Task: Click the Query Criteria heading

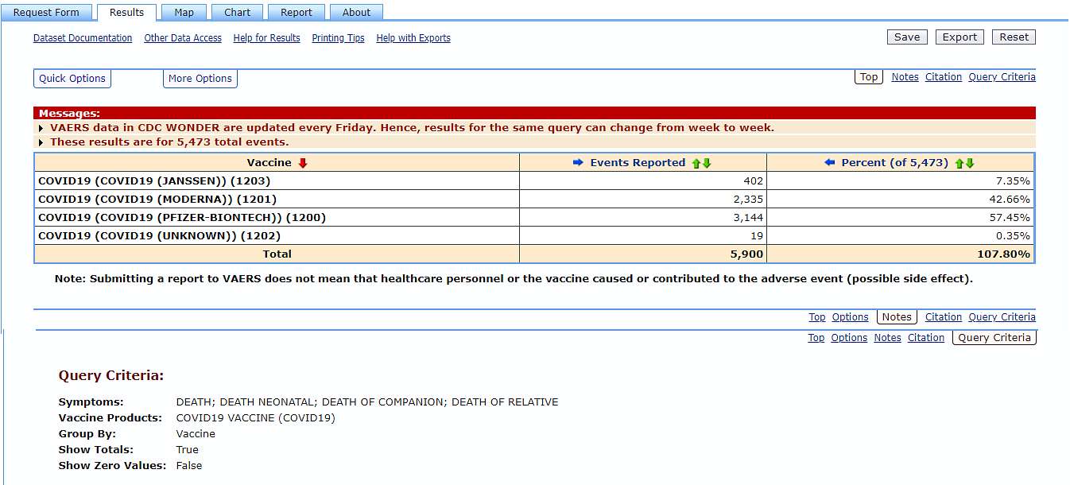Action: [x=111, y=376]
